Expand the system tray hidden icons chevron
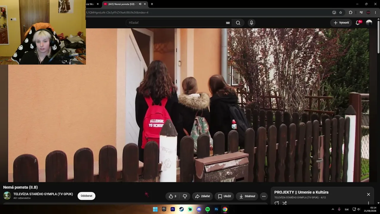The width and height of the screenshot is (380, 214). tap(333, 209)
